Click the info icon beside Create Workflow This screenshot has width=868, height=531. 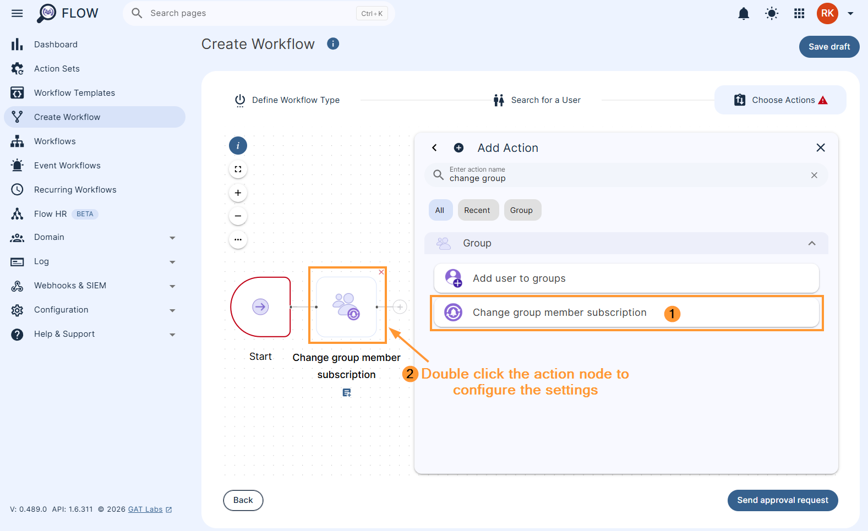pyautogui.click(x=333, y=43)
